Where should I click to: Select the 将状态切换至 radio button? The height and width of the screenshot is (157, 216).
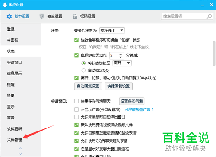pos(83,63)
